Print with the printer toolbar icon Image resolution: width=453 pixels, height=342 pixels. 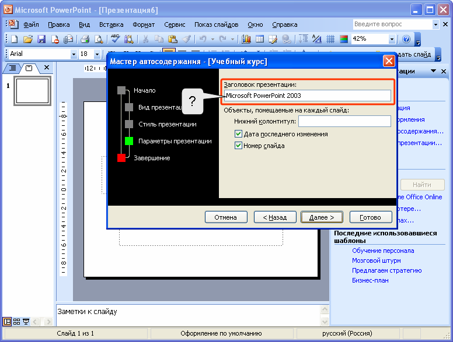(x=85, y=39)
